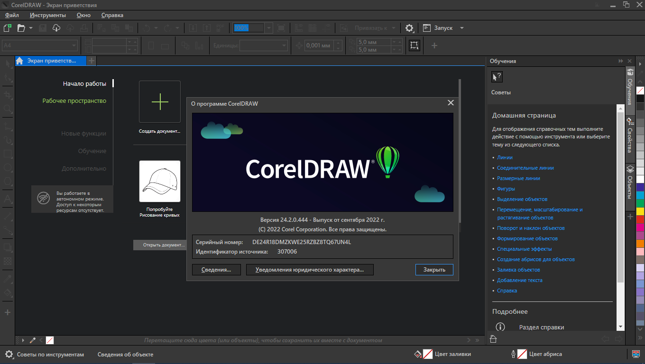The image size is (645, 364).
Task: Open the Файл menu
Action: click(x=12, y=15)
